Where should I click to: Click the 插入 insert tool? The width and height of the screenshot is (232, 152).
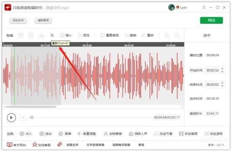(66, 35)
